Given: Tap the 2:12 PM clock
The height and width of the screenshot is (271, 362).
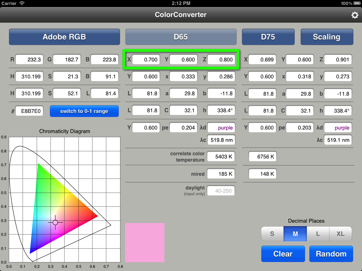Looking at the screenshot, I should (181, 3).
